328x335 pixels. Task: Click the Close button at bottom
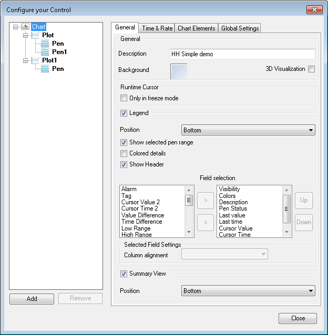(x=298, y=318)
